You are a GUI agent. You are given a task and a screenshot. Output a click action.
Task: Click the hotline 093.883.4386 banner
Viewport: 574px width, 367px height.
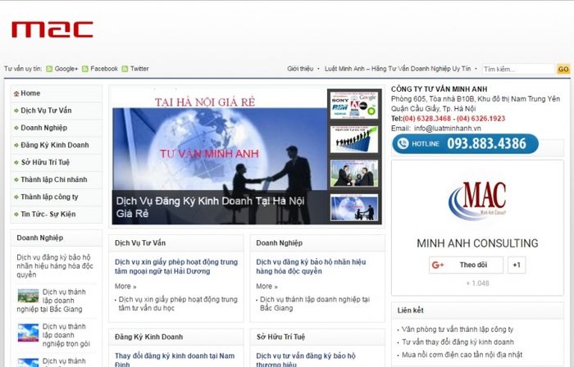pos(465,143)
